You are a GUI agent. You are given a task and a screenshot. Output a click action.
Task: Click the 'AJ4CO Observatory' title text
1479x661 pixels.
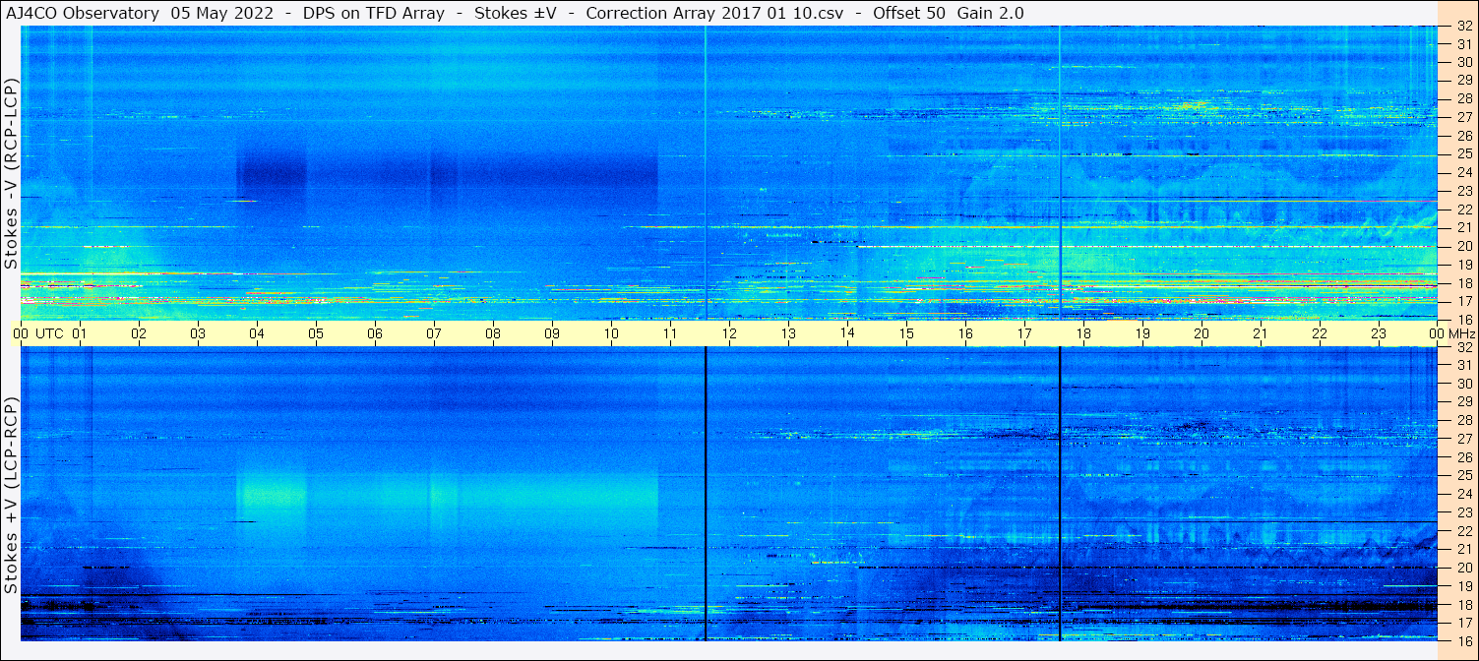[83, 13]
